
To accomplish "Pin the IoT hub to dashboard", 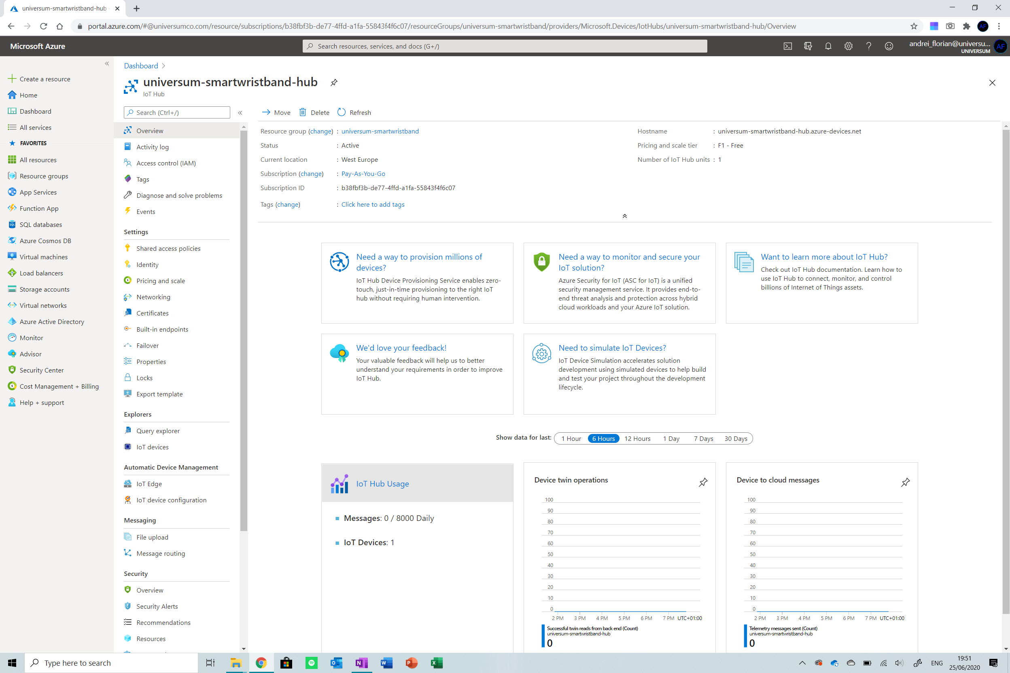I will pyautogui.click(x=334, y=83).
